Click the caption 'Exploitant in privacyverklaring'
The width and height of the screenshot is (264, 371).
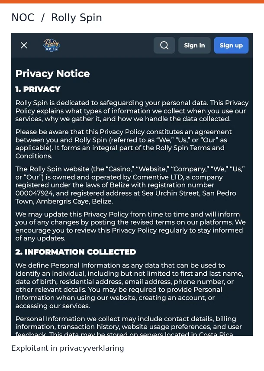68,348
